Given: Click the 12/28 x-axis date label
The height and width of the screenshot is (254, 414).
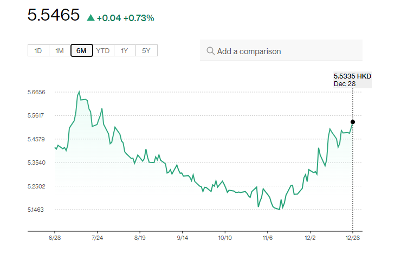Looking at the screenshot, I should pos(353,237).
